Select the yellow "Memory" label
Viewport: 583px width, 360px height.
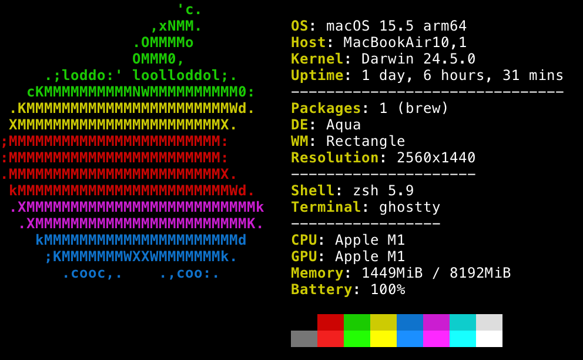317,273
